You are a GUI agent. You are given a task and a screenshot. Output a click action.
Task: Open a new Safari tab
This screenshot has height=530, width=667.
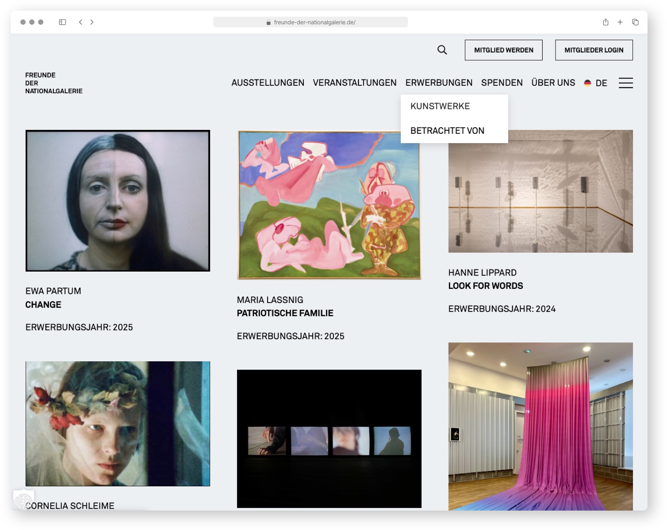[x=620, y=22]
